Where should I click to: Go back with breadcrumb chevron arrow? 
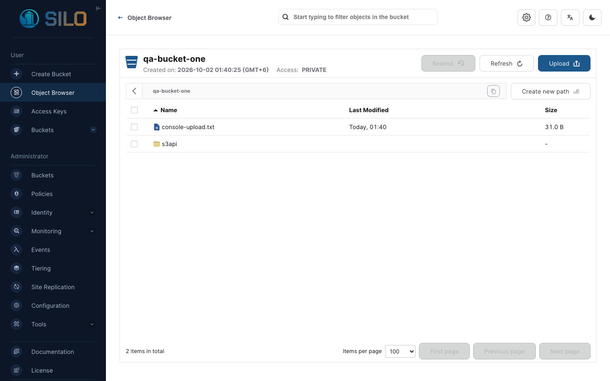click(134, 91)
